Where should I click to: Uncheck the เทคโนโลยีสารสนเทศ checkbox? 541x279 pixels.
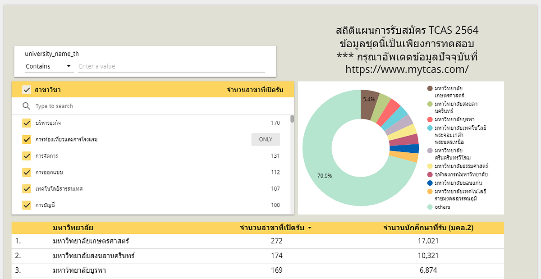[27, 188]
